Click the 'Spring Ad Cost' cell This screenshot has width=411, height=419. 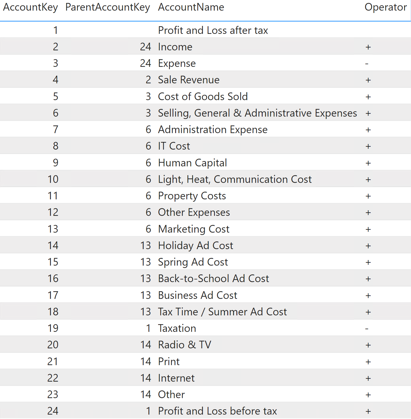coord(193,262)
